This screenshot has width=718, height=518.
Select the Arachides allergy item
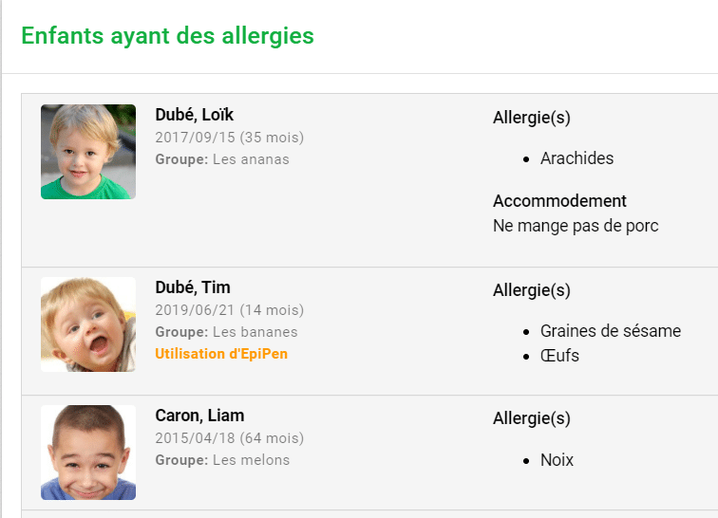click(x=577, y=158)
